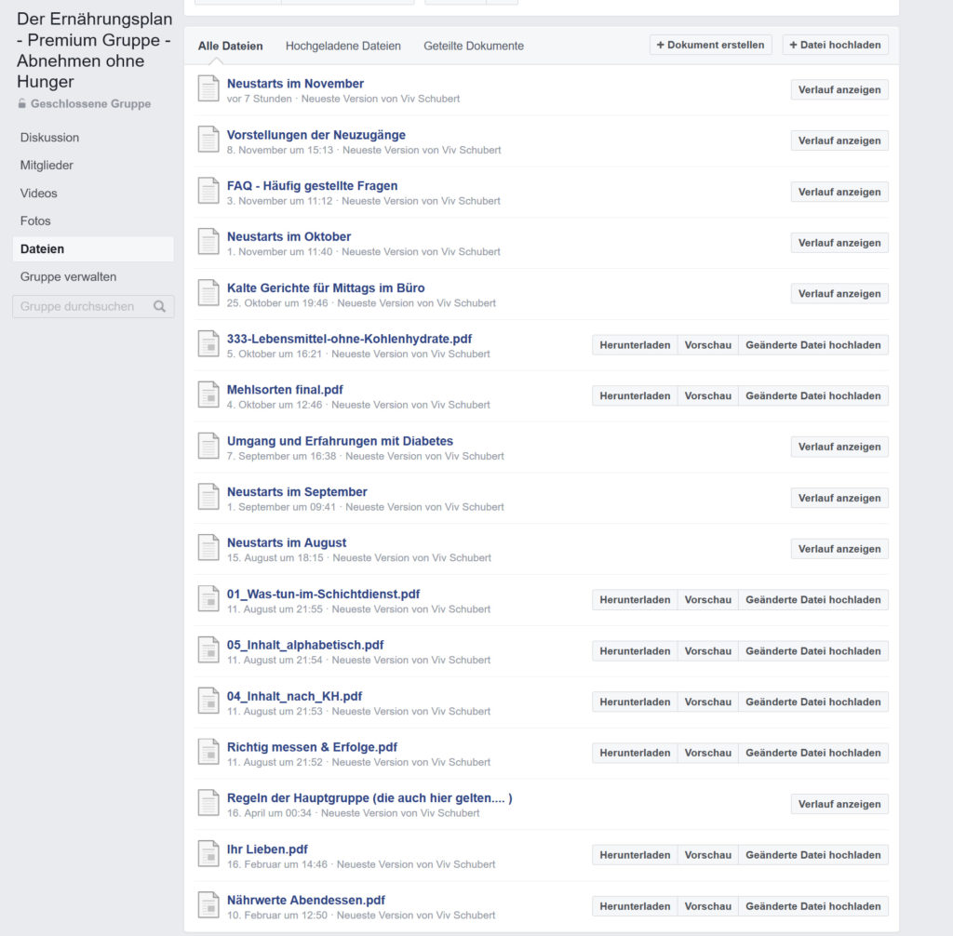Open Vorschau for 05_Inhalt_alphabetisch.pdf

(x=707, y=651)
